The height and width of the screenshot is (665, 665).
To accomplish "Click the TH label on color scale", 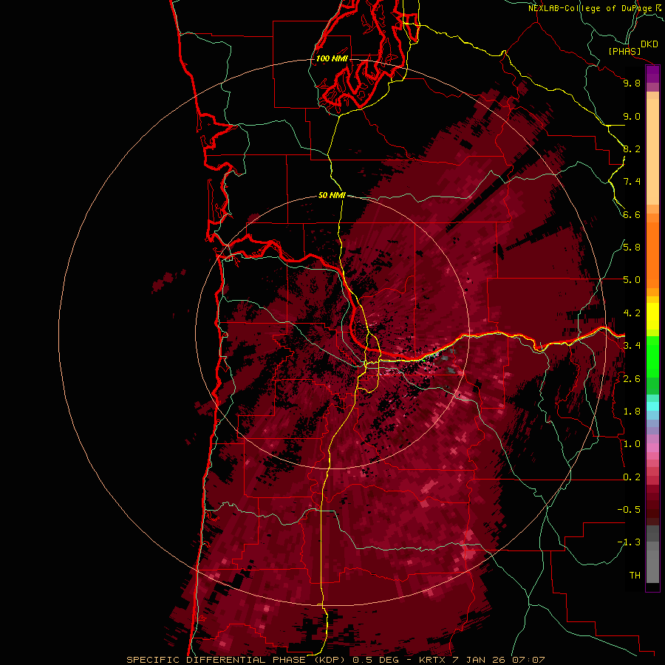I will (635, 576).
